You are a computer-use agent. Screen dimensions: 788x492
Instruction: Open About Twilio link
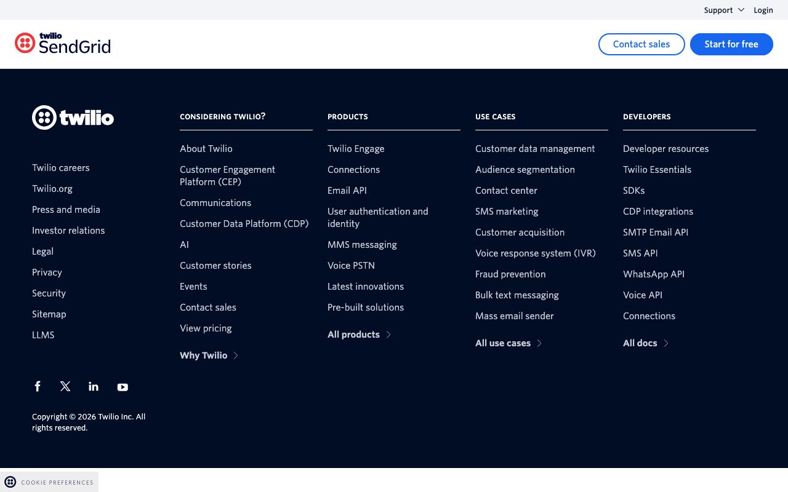[206, 149]
